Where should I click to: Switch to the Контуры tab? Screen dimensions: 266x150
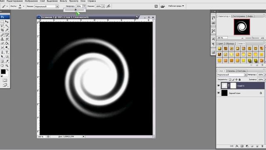tap(241, 71)
